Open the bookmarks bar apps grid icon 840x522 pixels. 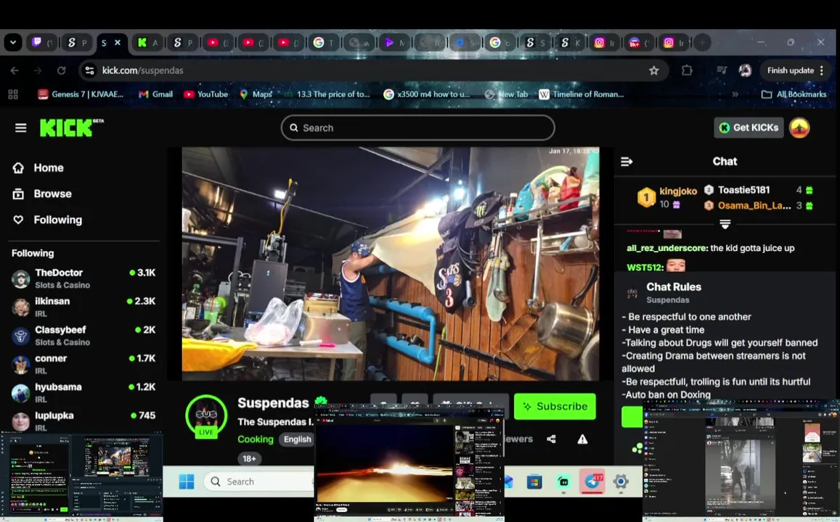pyautogui.click(x=13, y=94)
